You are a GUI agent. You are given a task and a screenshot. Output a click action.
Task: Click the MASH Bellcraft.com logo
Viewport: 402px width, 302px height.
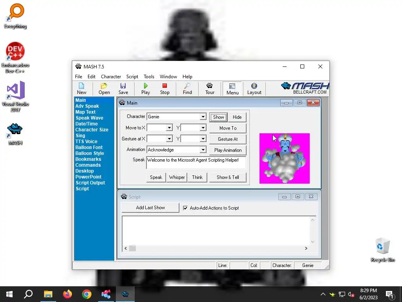[305, 88]
